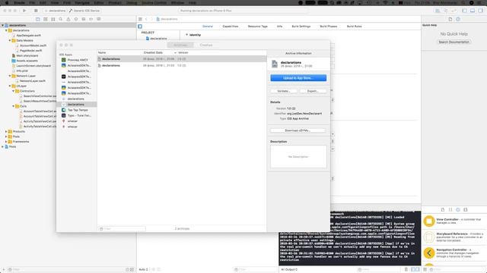Go back in the editor jump bar
Viewport: 487px width, 273px height.
pos(146,19)
